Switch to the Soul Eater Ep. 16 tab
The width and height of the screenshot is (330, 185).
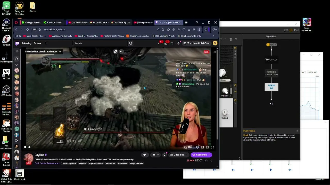[121, 23]
